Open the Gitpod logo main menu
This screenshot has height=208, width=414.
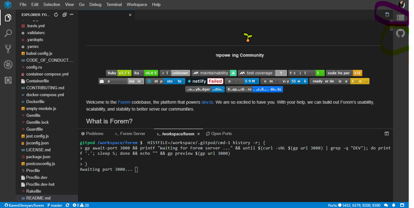pos(8,5)
